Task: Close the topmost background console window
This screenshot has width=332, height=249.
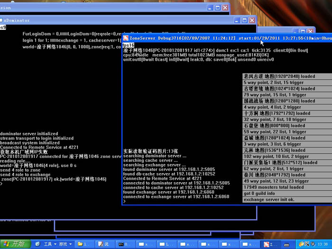Action: point(225,8)
